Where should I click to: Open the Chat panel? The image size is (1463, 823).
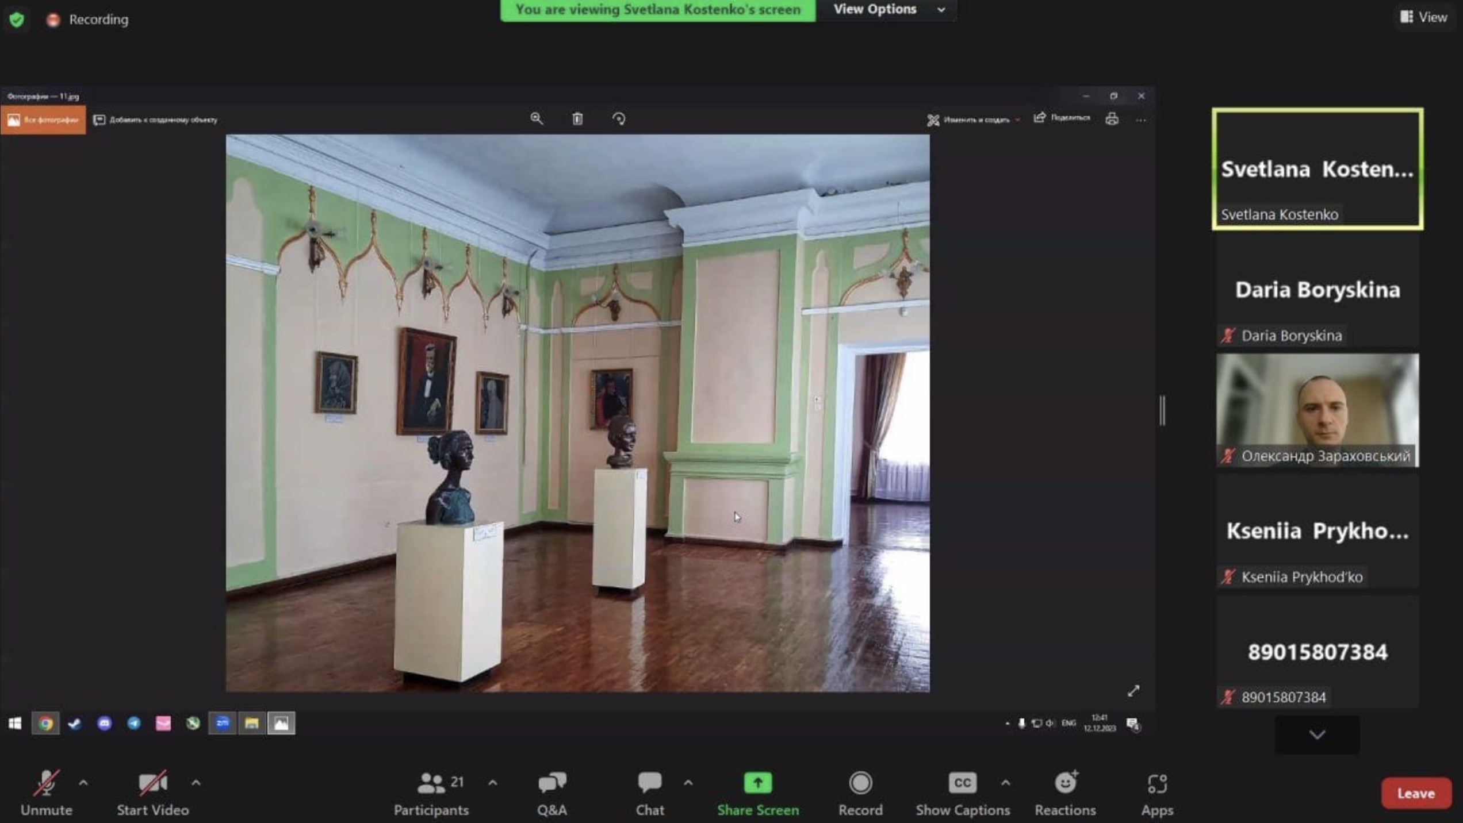point(650,793)
